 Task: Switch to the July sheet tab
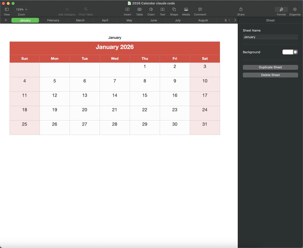178,20
